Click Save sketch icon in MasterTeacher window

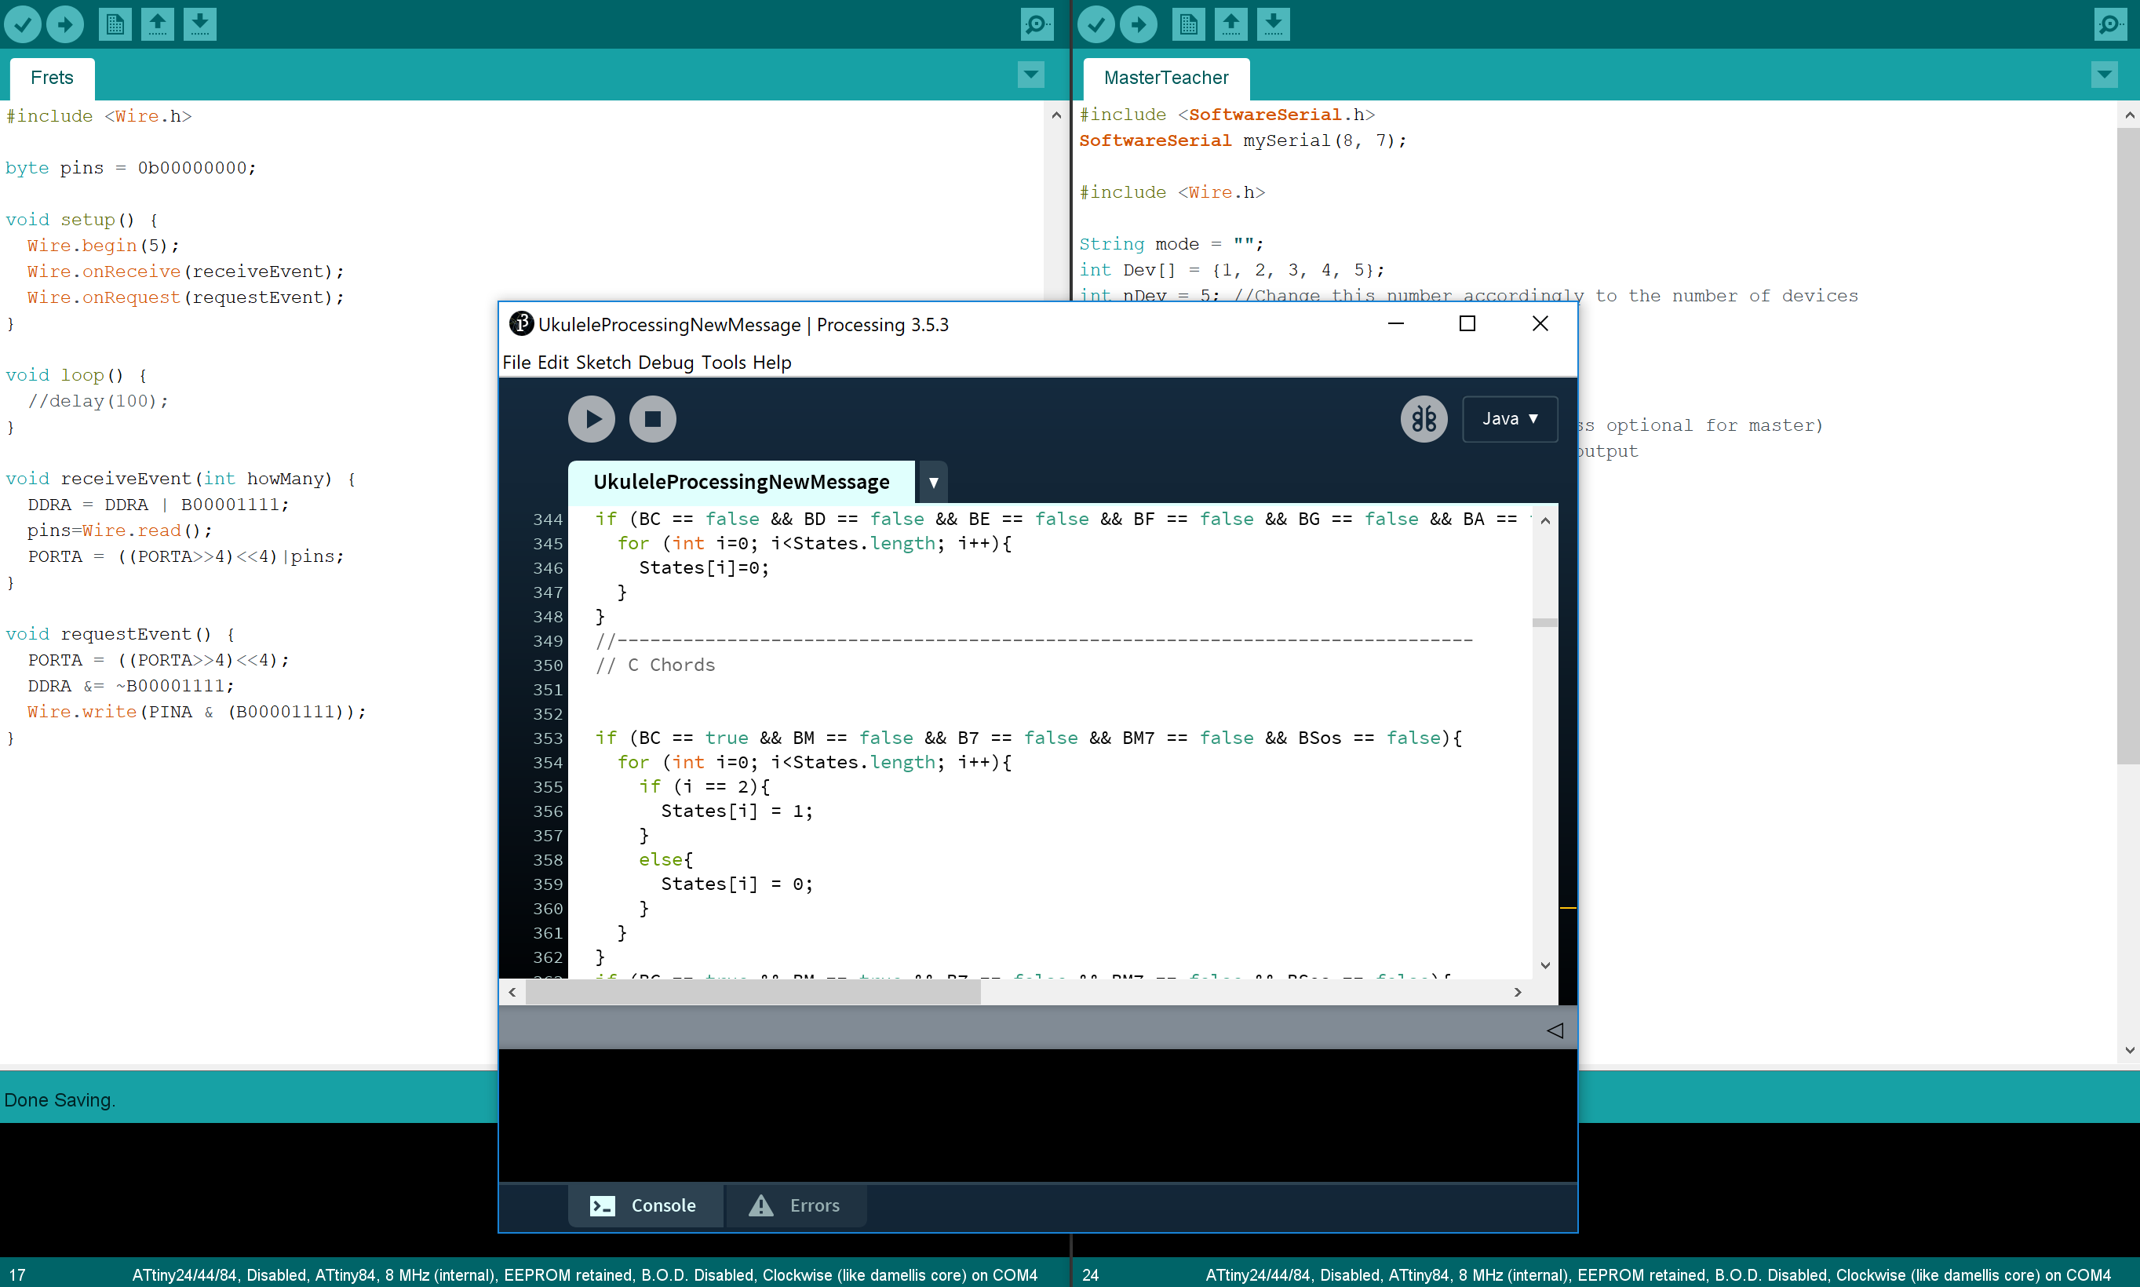(1272, 24)
